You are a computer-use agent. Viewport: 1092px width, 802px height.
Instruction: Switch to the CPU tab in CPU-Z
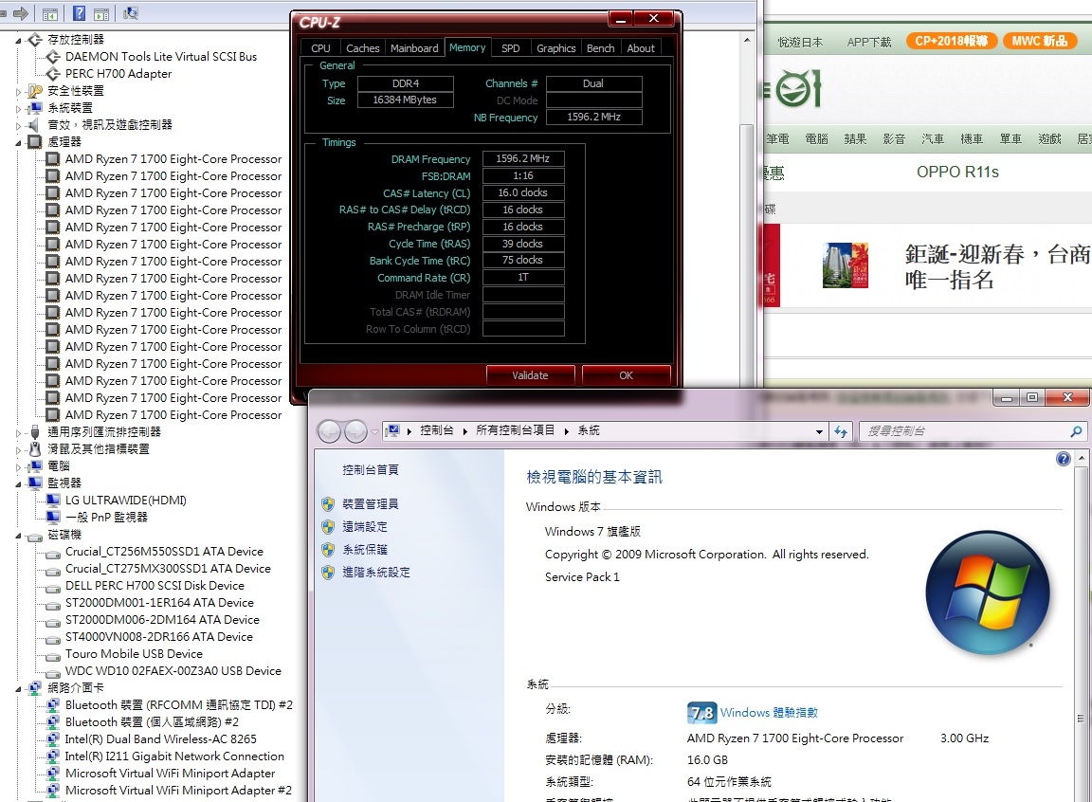pyautogui.click(x=321, y=48)
